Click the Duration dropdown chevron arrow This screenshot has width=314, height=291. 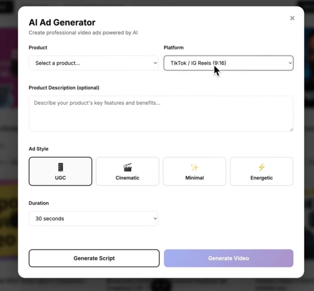(x=155, y=219)
